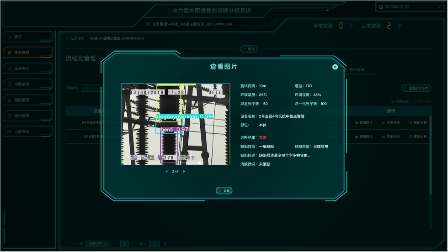Switch to 图片形式 view
The width and height of the screenshot is (448, 252).
(422, 102)
